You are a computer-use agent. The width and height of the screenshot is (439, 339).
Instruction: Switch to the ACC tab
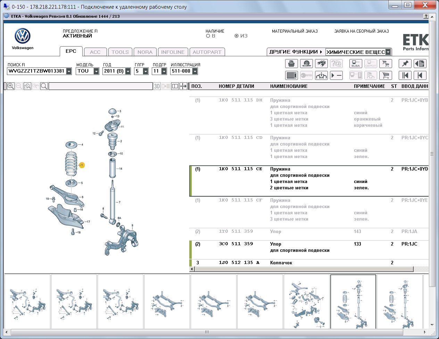tap(95, 52)
